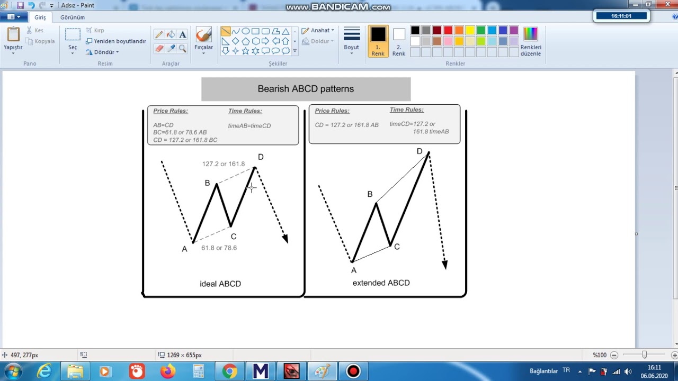Select the Fill with color bucket tool
Image resolution: width=678 pixels, height=381 pixels.
171,34
